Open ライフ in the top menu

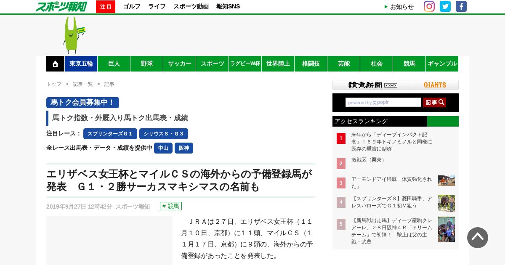pyautogui.click(x=157, y=7)
